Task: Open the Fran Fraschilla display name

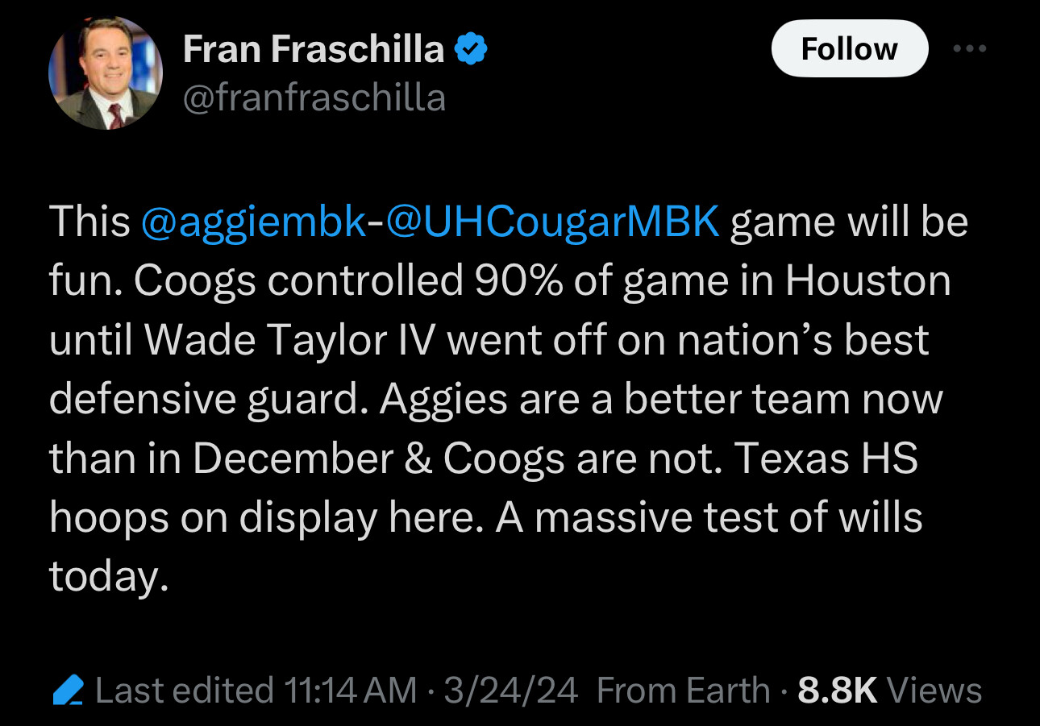Action: tap(313, 50)
